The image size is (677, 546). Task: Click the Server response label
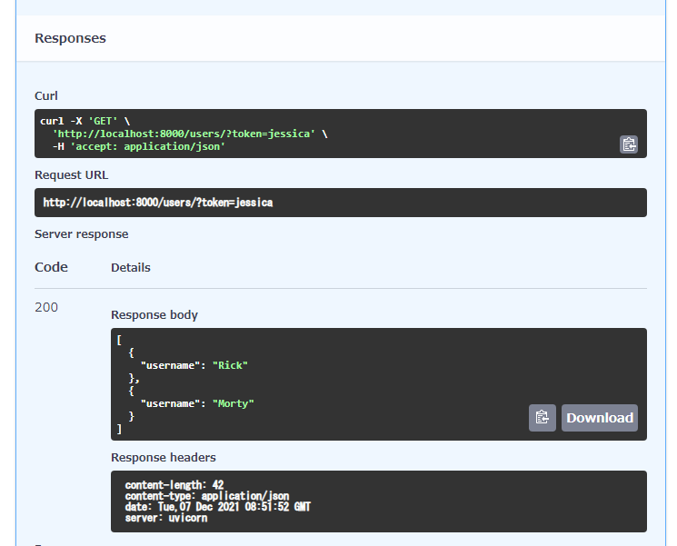(x=82, y=234)
